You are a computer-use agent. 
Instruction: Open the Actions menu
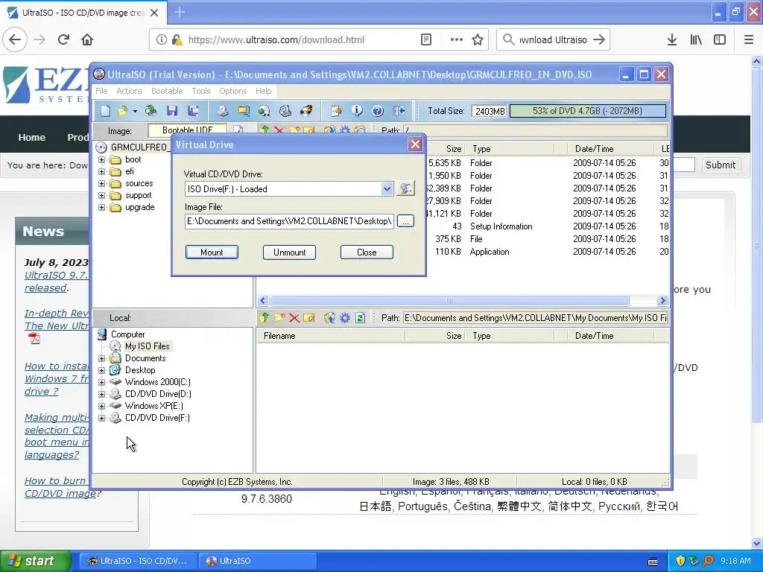[x=130, y=91]
